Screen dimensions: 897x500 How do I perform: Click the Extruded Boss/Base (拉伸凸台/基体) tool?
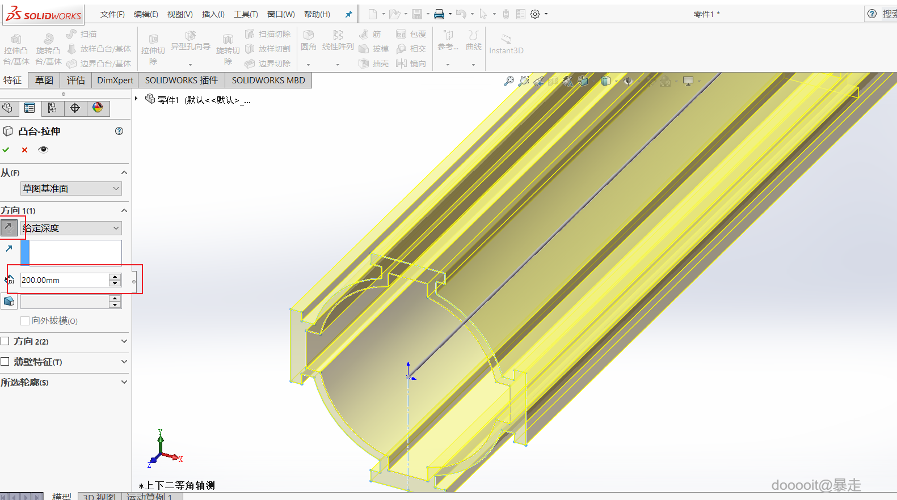pyautogui.click(x=16, y=49)
